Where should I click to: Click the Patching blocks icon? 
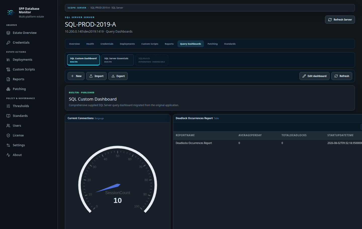click(8, 89)
